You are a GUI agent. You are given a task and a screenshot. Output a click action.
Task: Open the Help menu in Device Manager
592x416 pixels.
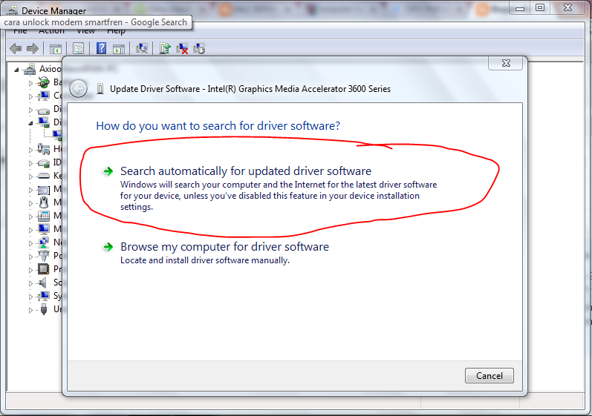[116, 32]
